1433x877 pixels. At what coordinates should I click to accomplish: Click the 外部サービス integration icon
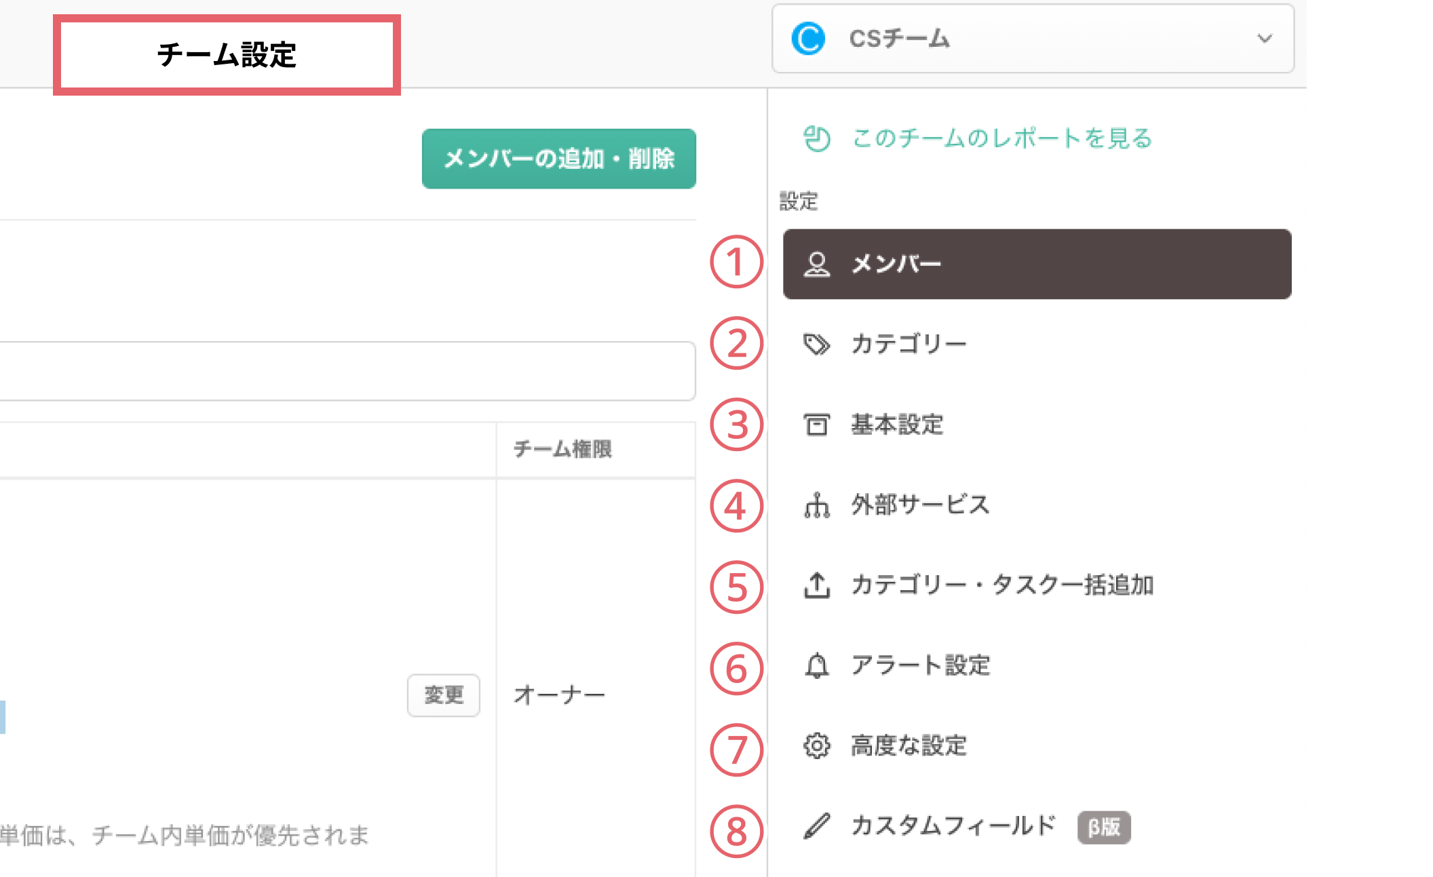[817, 505]
